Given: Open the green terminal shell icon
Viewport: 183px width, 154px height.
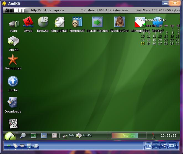Looking at the screenshot, I should coord(33,135).
